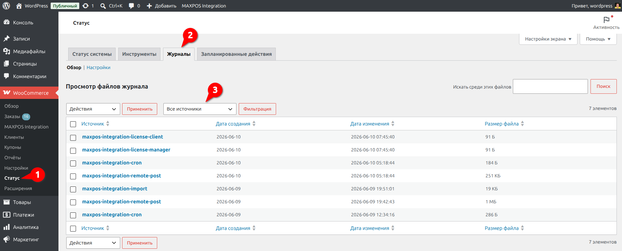Image resolution: width=622 pixels, height=251 pixels.
Task: Open comments bubble in admin bar
Action: coord(131,6)
